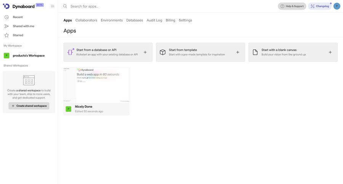Click the Dynaboard logo icon

[6, 6]
